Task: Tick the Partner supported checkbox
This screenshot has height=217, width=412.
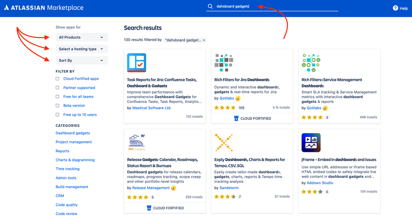Action: pyautogui.click(x=57, y=88)
